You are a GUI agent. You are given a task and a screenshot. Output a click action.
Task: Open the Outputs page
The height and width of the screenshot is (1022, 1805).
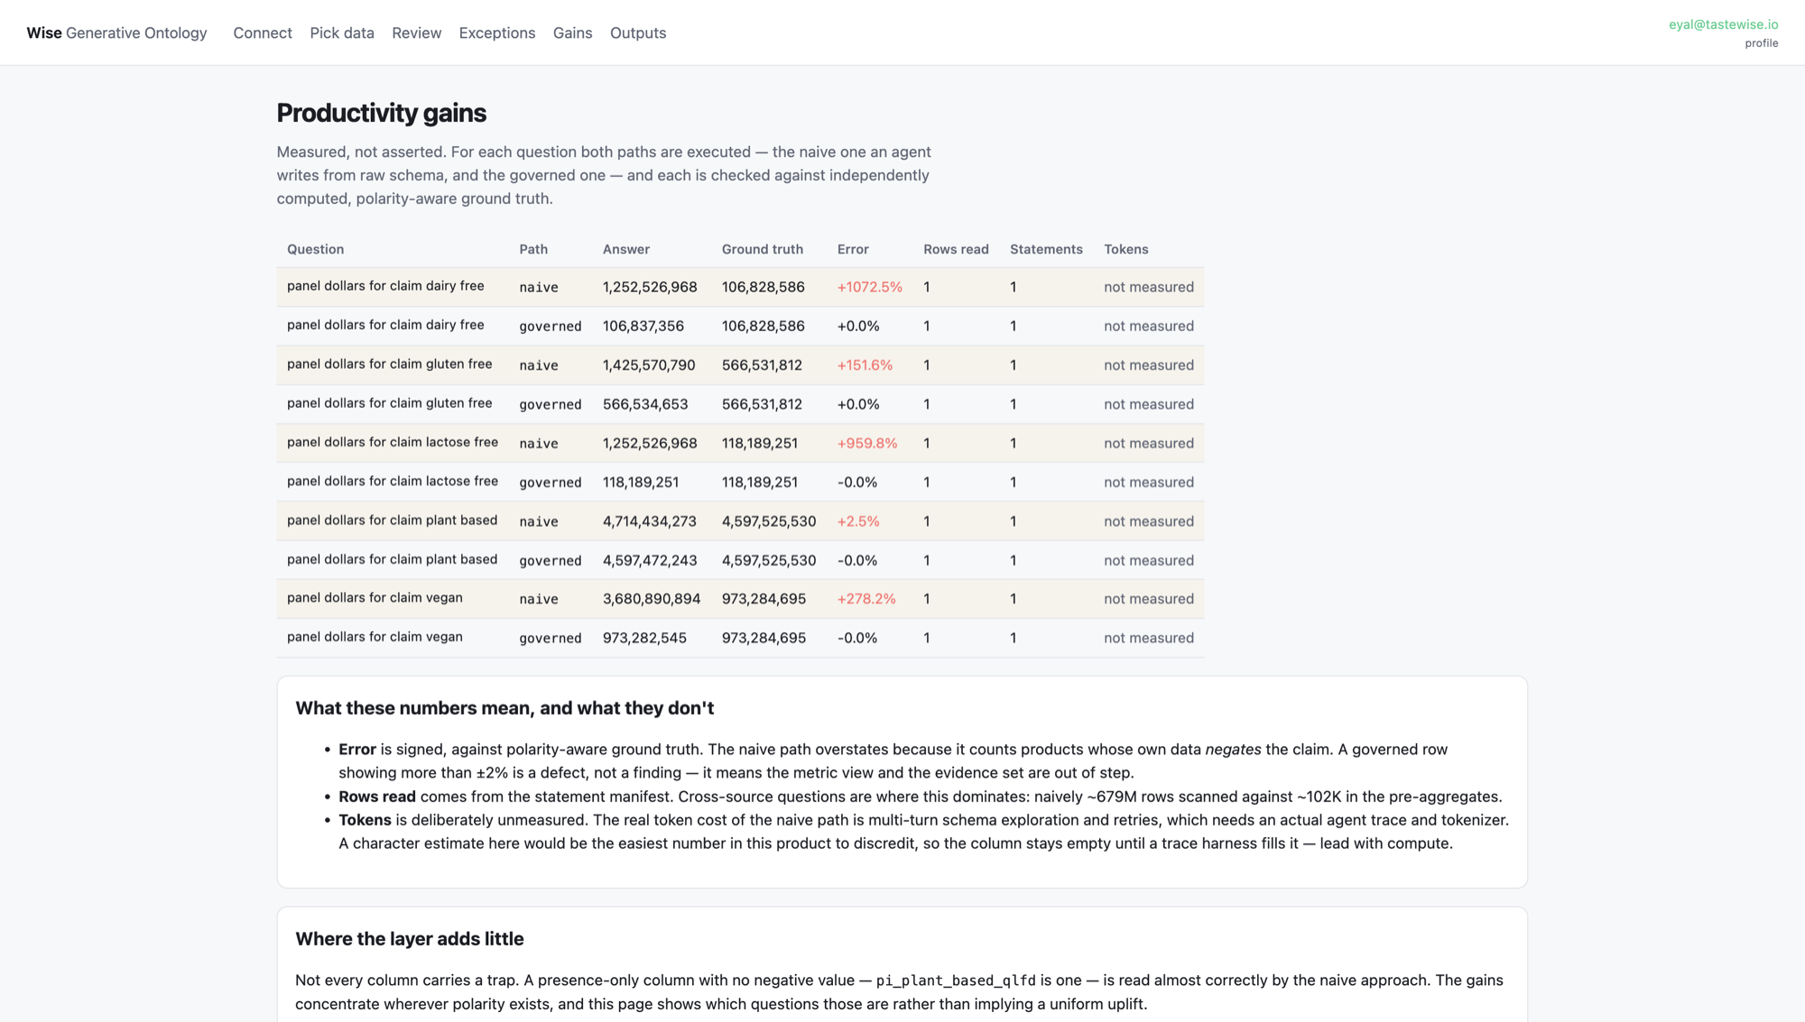[638, 32]
